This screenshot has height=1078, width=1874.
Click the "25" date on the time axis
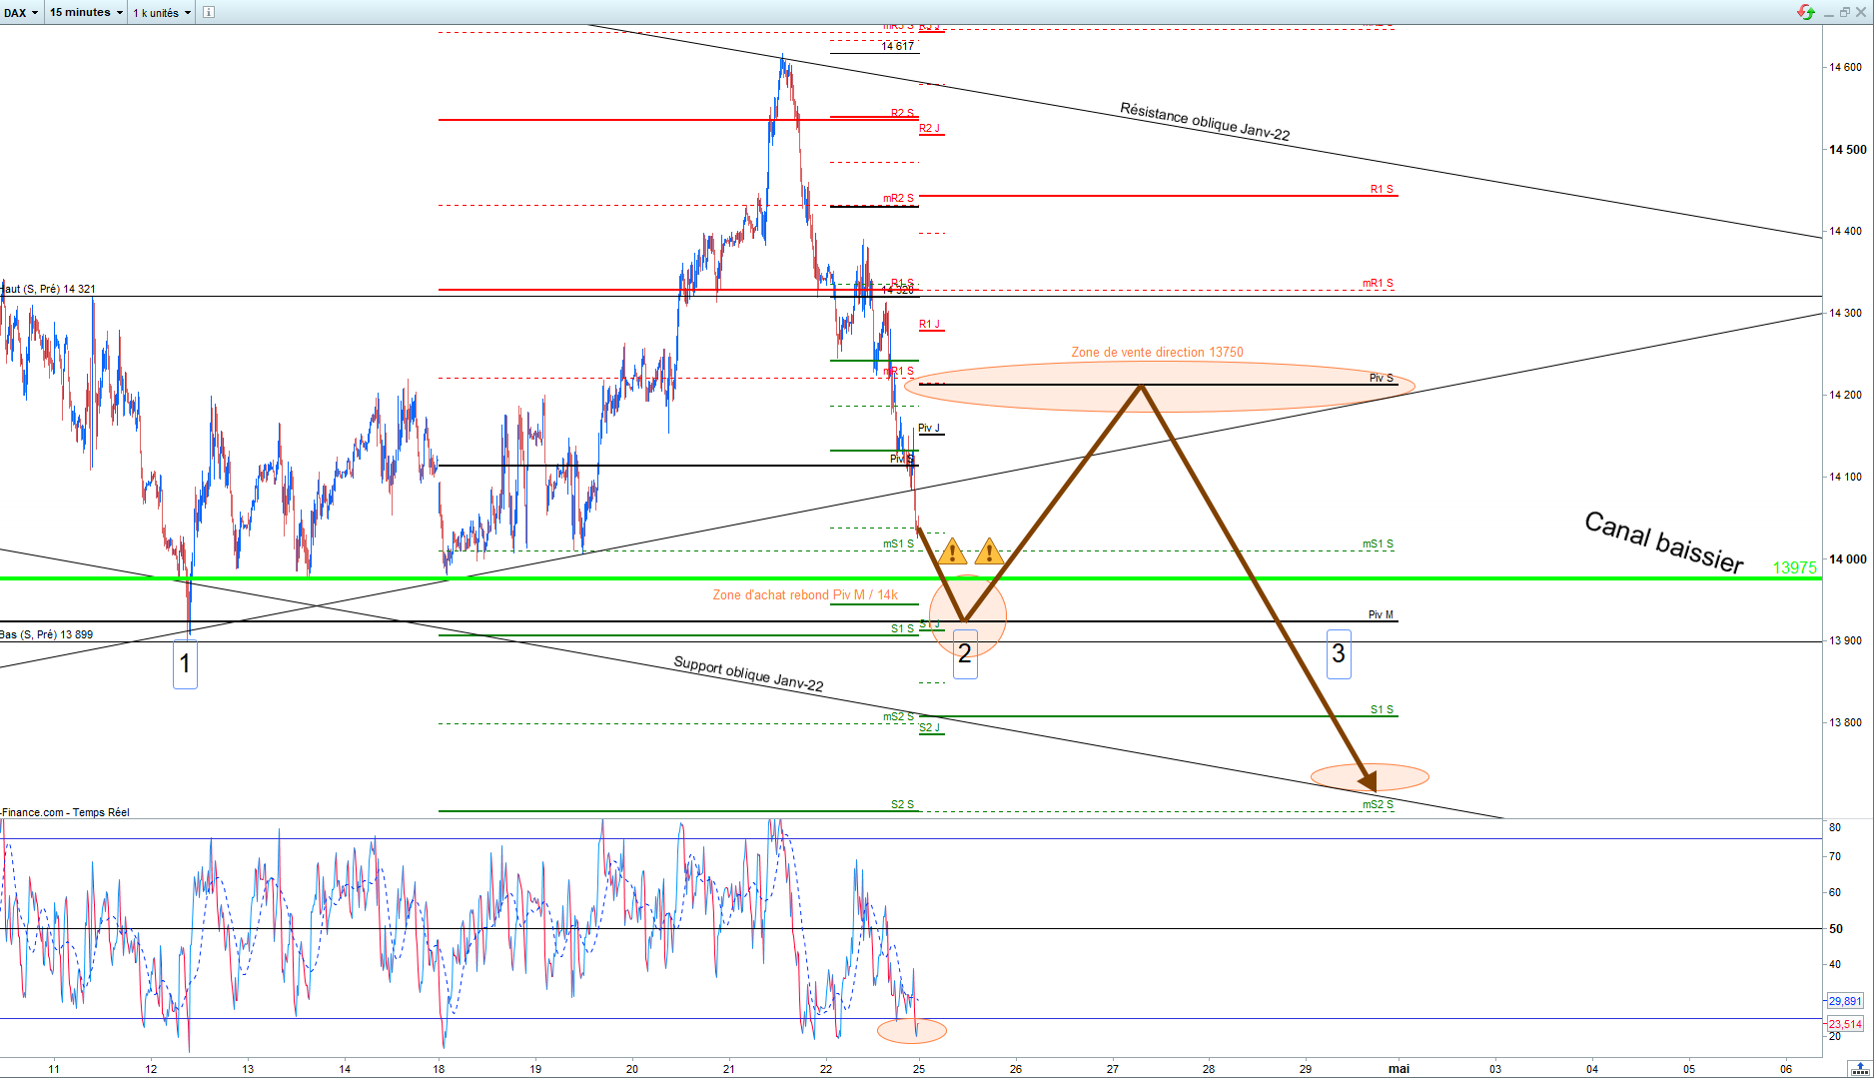point(919,1068)
